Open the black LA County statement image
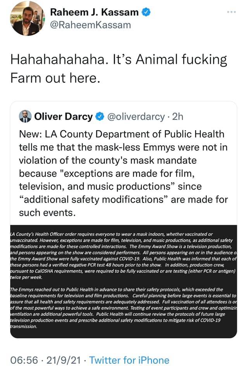Screen dimensions: 242x372 point(122,281)
